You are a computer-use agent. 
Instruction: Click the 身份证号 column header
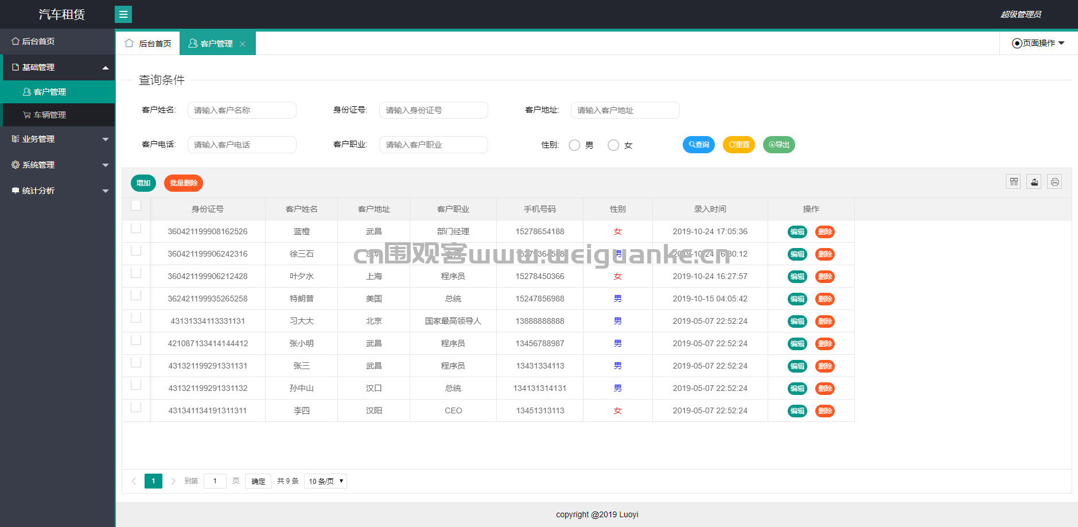208,209
